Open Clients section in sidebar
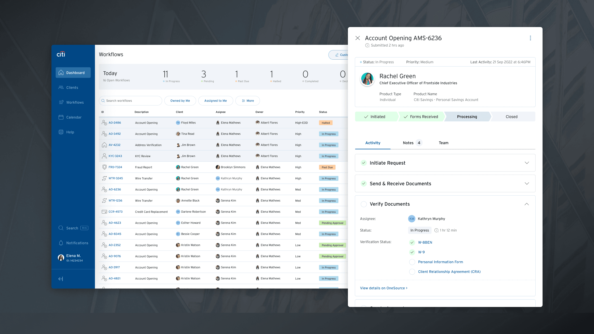The image size is (594, 334). (68, 87)
